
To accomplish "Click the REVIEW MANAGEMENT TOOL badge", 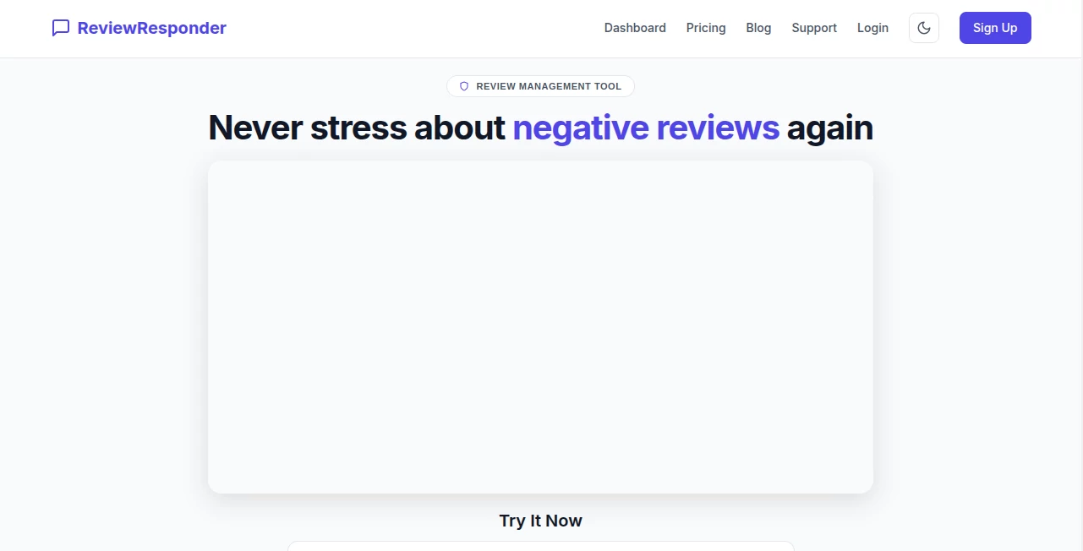I will point(540,86).
